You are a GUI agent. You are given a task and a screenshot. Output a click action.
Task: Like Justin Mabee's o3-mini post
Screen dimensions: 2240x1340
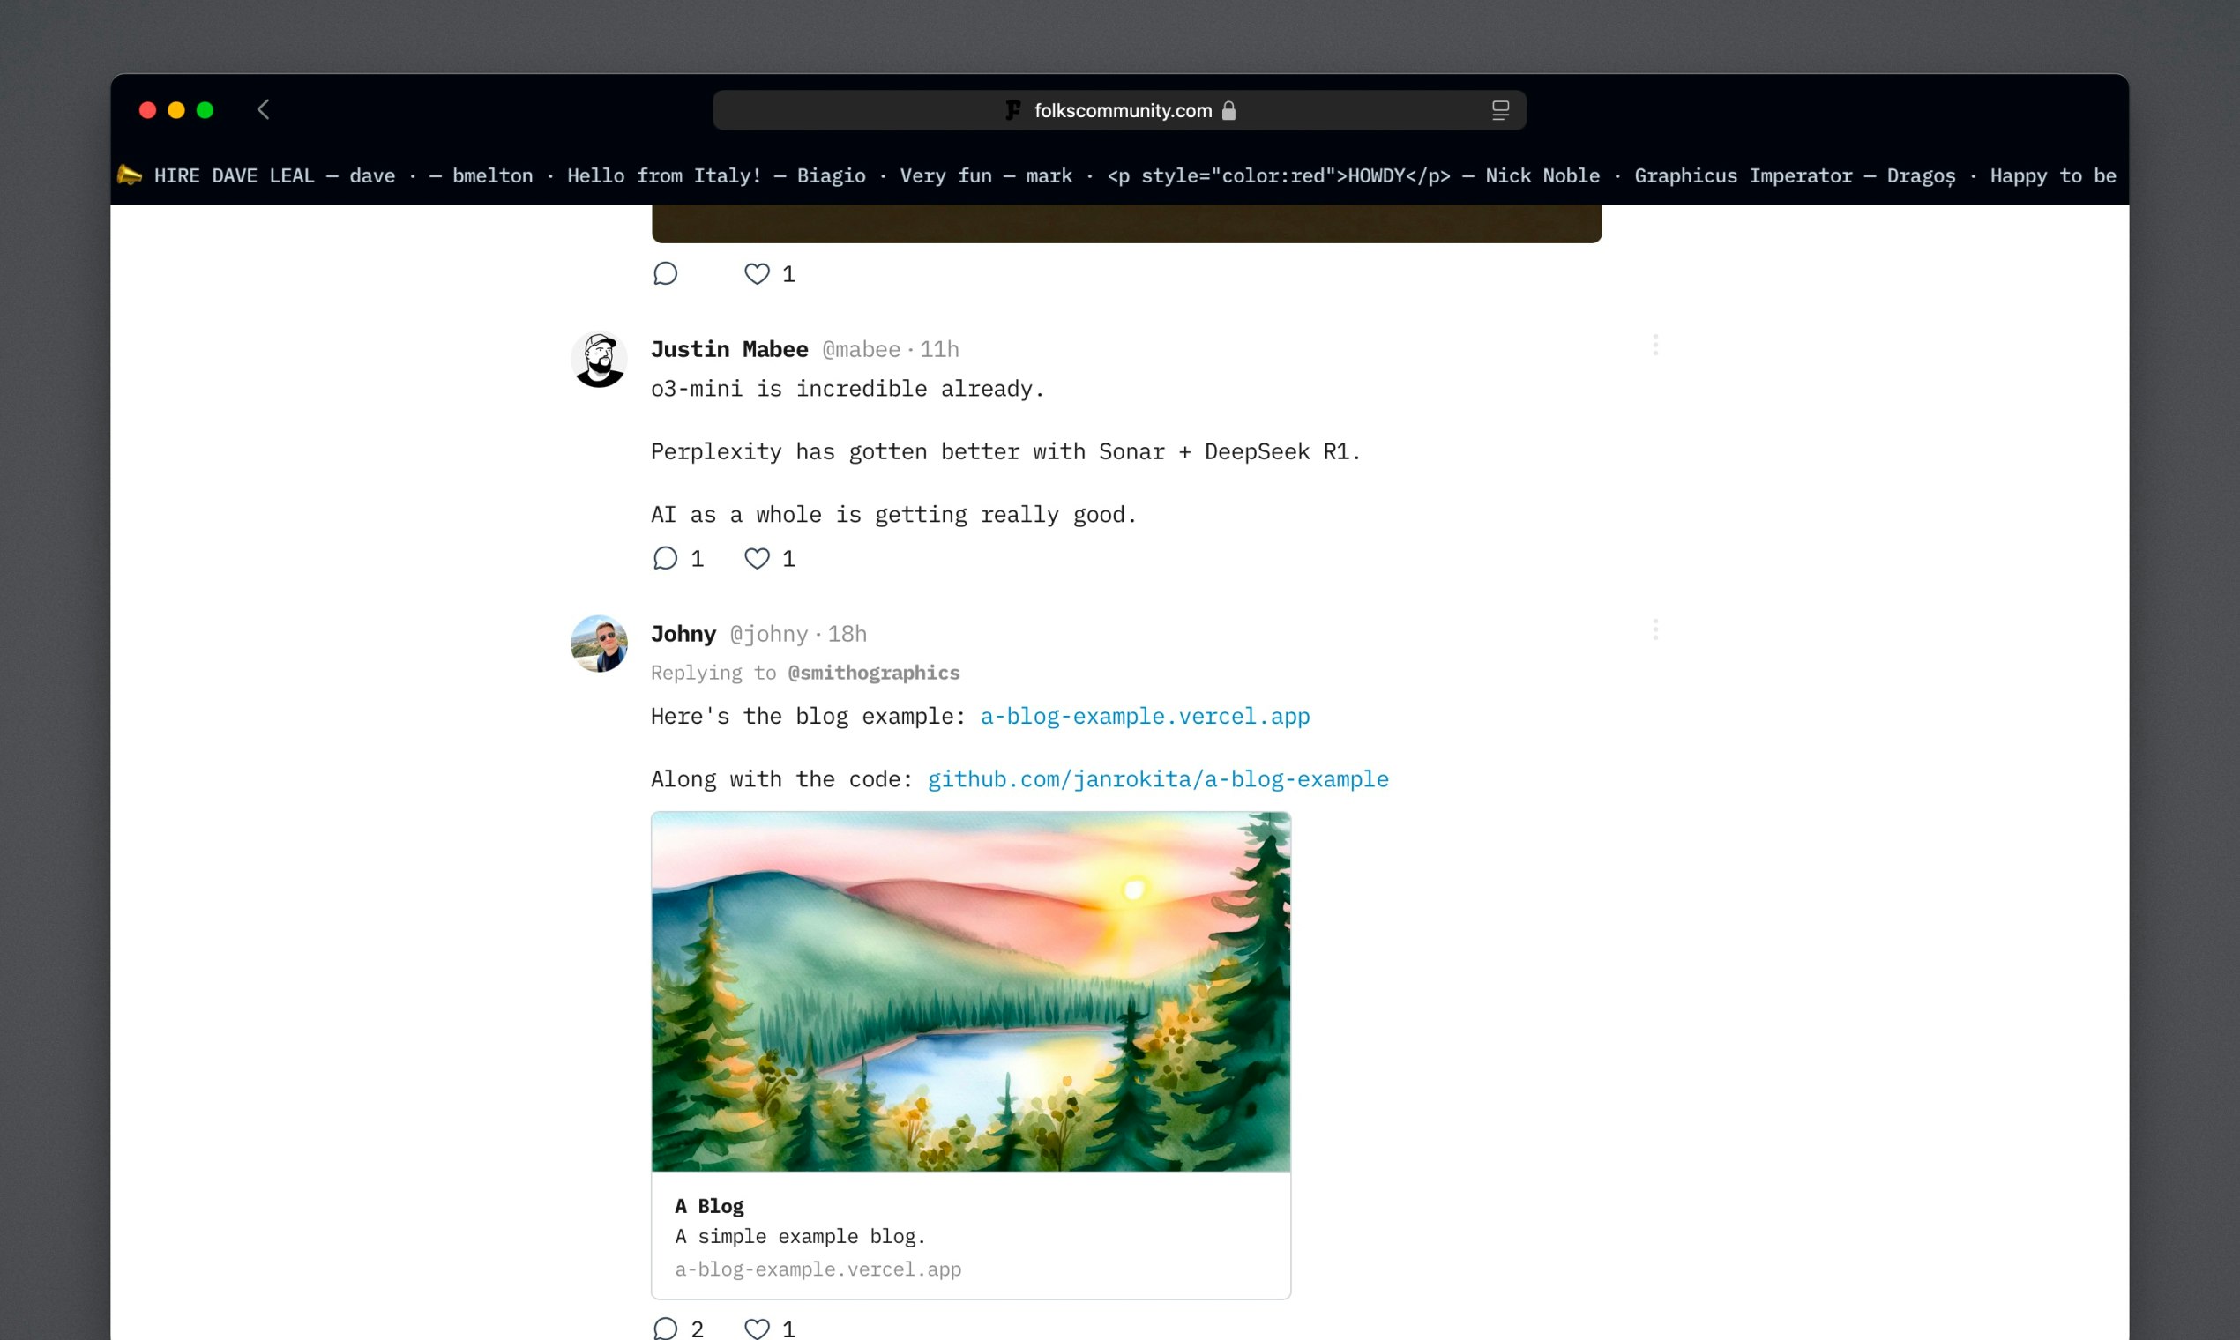pos(757,559)
